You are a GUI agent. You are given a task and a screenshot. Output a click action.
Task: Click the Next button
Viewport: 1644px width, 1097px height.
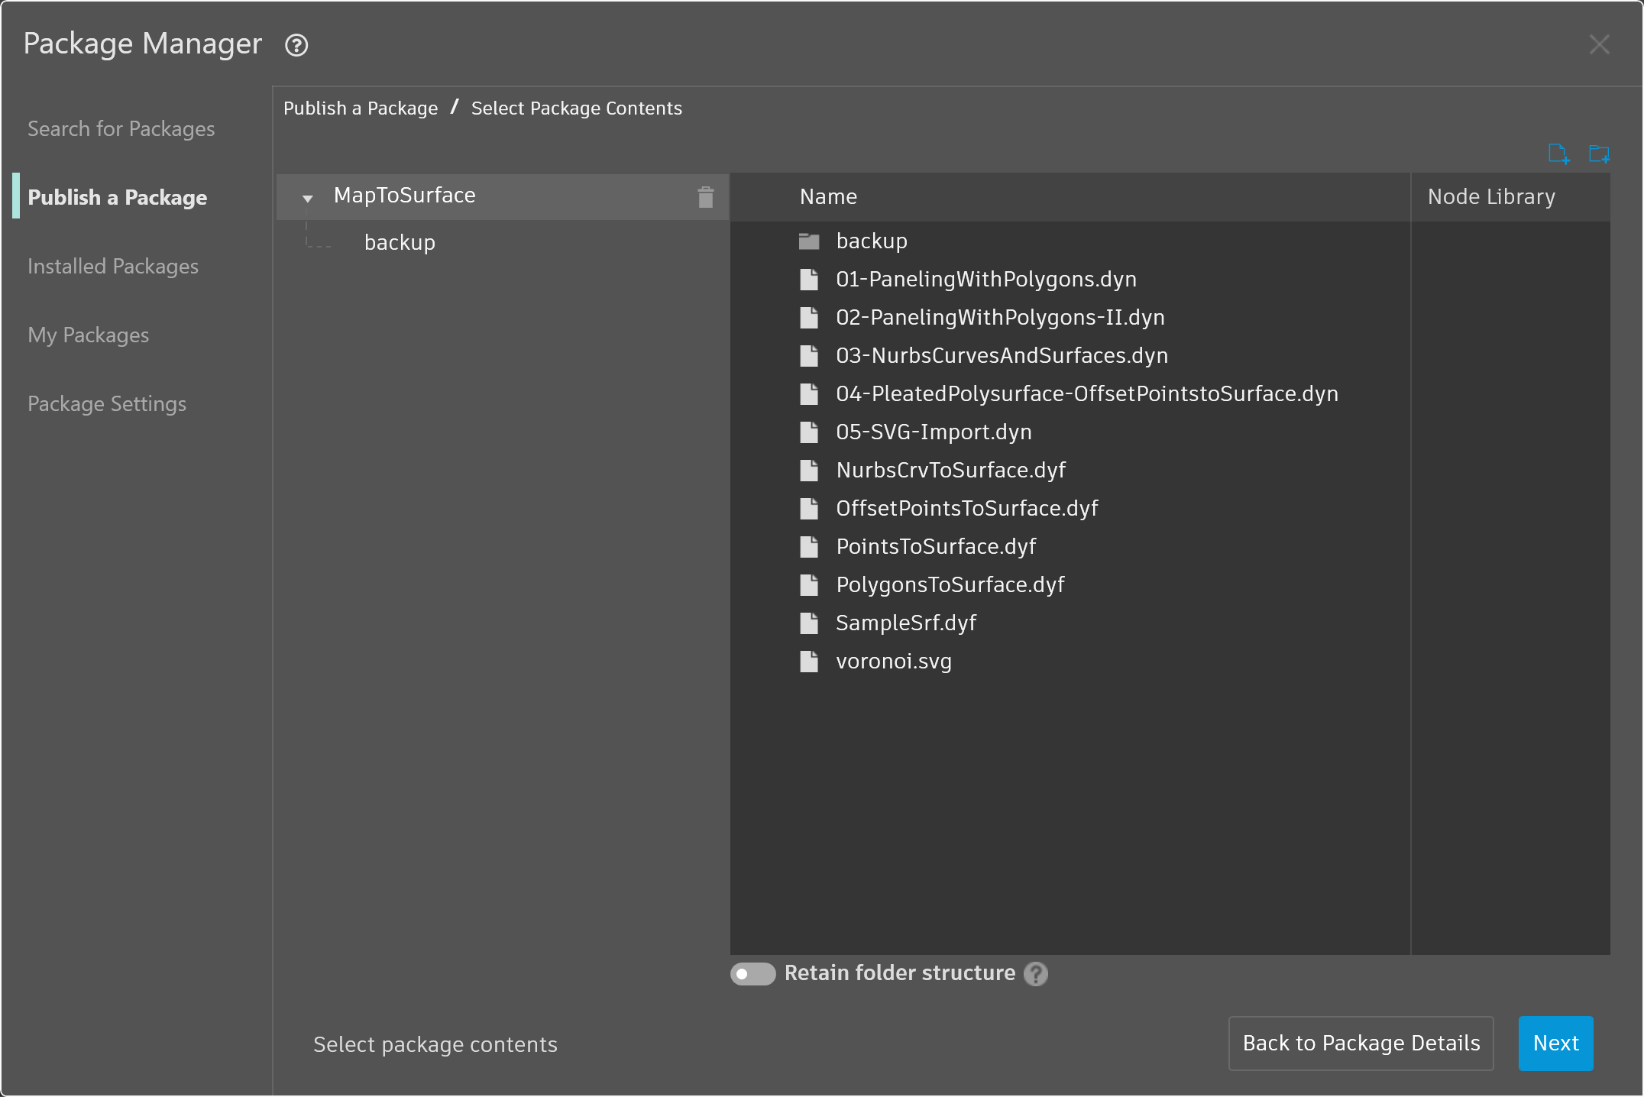point(1555,1043)
